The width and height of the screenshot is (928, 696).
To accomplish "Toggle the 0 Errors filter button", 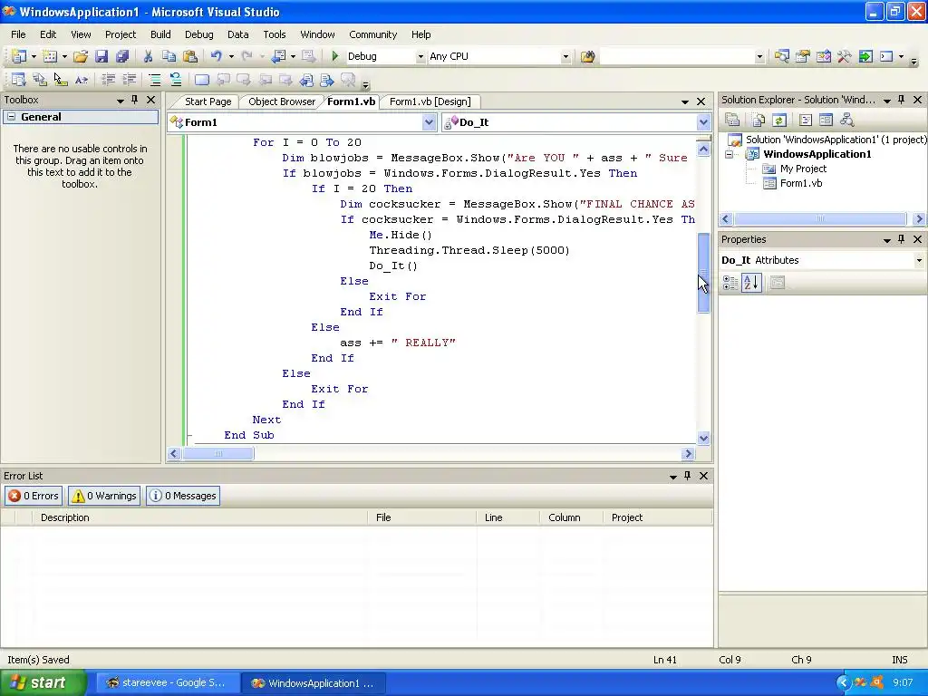I will [x=34, y=496].
